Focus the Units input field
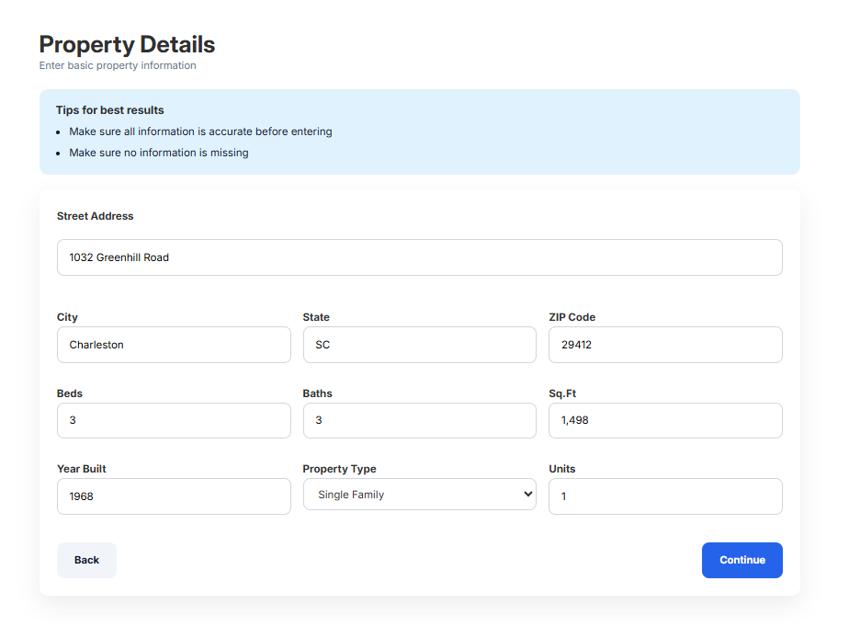 [664, 496]
